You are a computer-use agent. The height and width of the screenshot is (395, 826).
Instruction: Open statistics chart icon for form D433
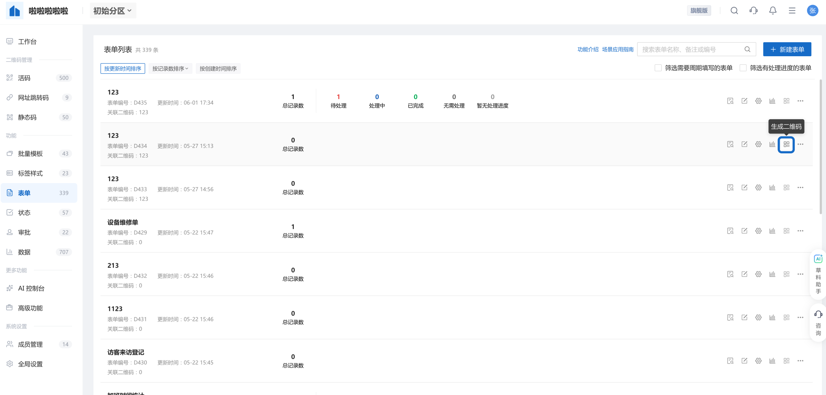point(772,187)
